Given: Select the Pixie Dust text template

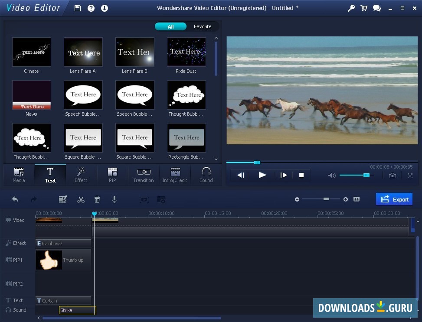Looking at the screenshot, I should [186, 52].
